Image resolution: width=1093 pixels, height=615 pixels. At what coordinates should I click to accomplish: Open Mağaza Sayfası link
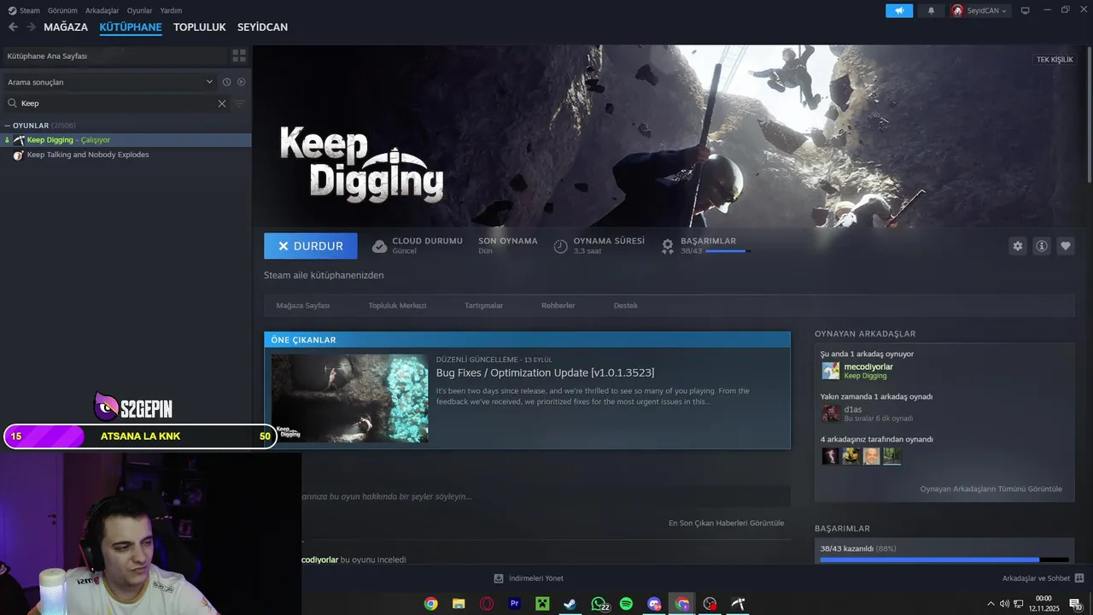pyautogui.click(x=303, y=306)
